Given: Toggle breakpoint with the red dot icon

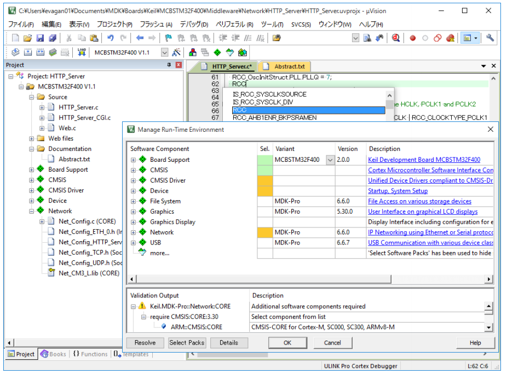Looking at the screenshot, I should point(413,38).
